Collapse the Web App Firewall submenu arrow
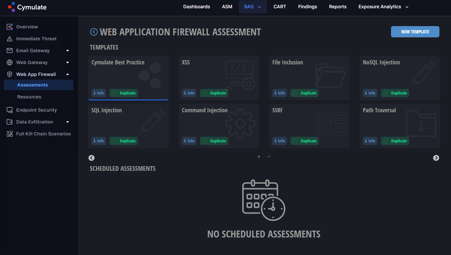Viewport: 451px width, 255px height. [x=68, y=74]
